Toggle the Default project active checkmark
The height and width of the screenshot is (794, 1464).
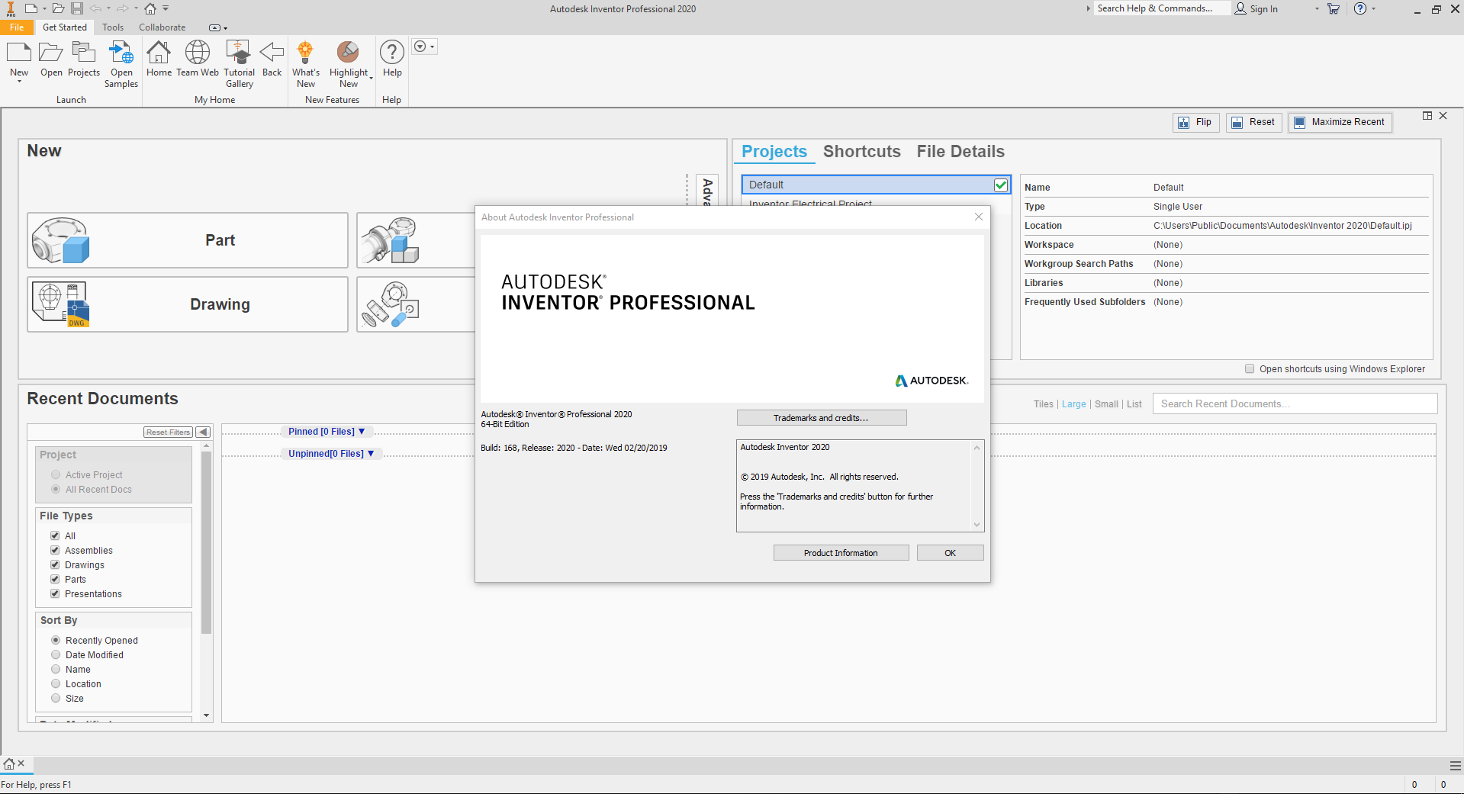[1001, 185]
